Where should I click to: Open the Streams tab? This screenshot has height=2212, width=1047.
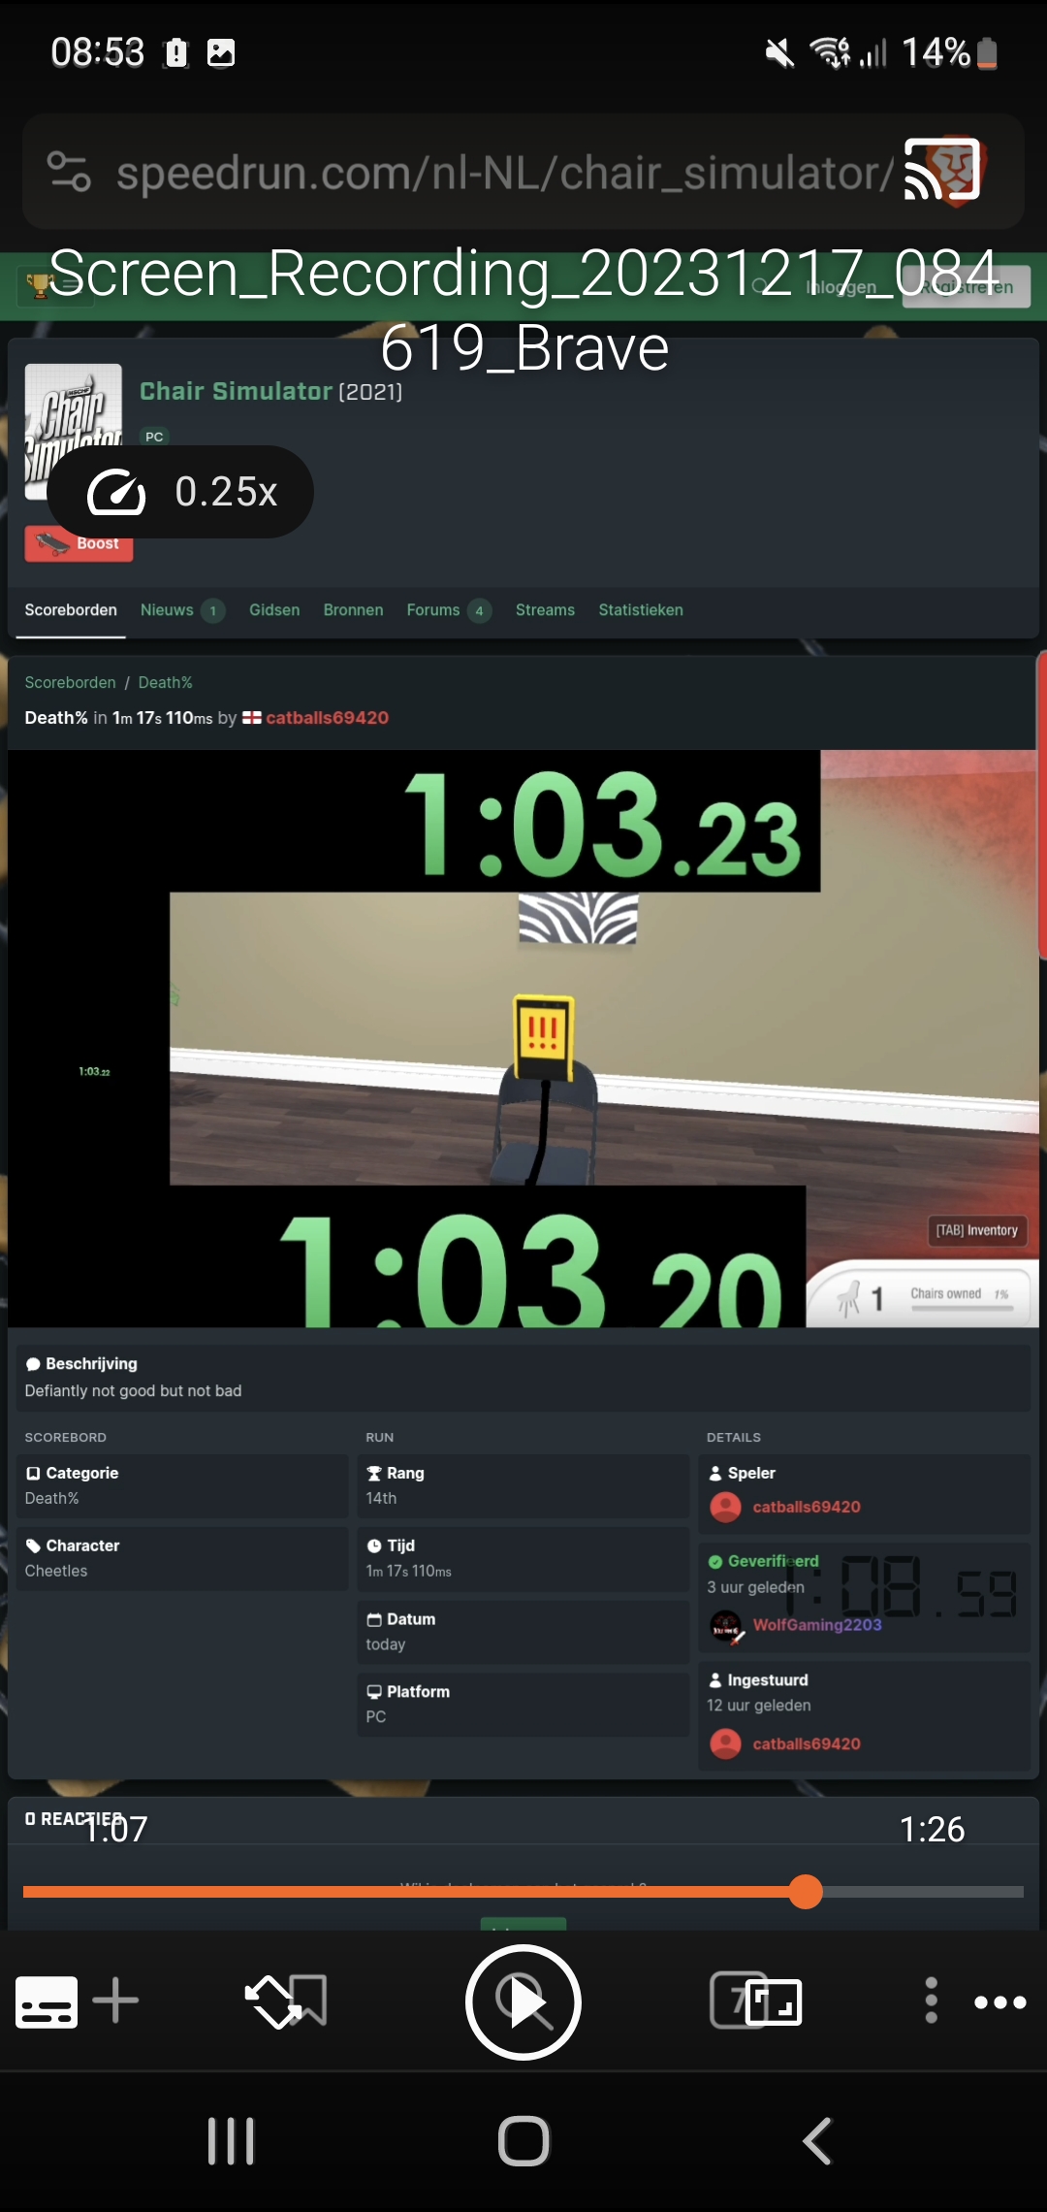point(545,610)
